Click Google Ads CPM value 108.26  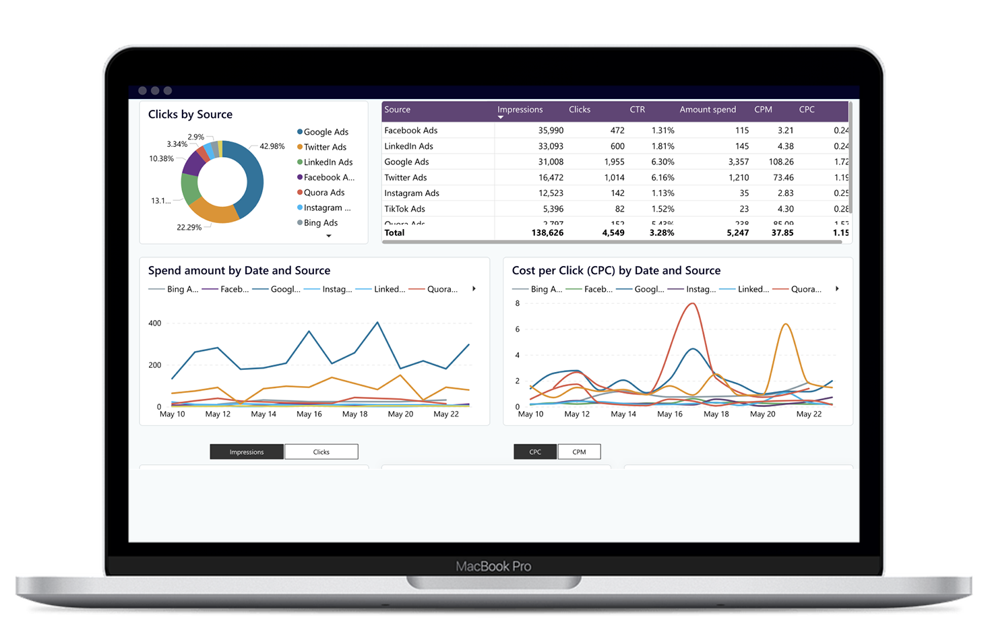[x=781, y=162]
